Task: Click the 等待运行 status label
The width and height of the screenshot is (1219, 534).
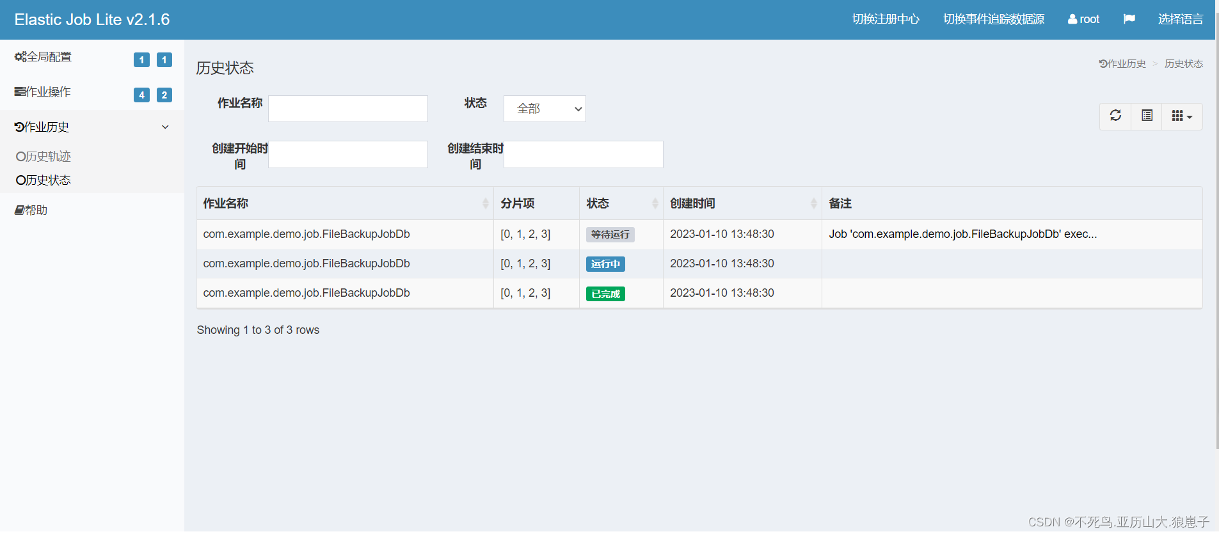Action: click(x=610, y=235)
